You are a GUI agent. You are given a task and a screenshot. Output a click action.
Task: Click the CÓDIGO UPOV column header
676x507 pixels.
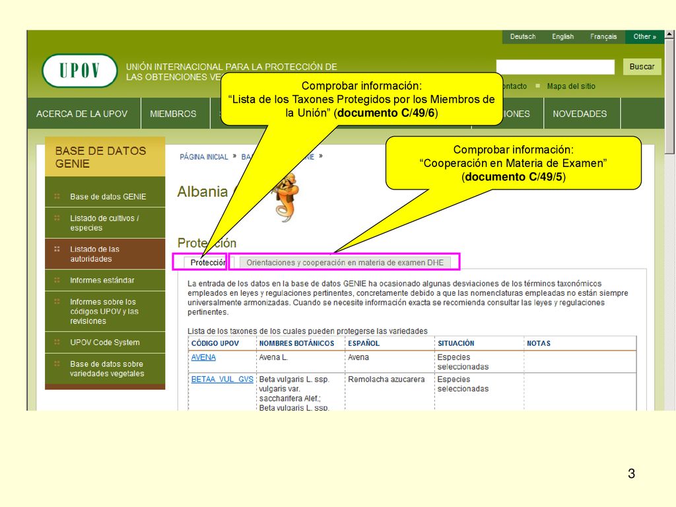click(x=215, y=343)
